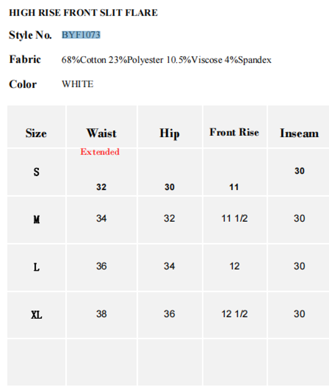Click the Color label
The width and height of the screenshot is (329, 387).
pyautogui.click(x=23, y=84)
